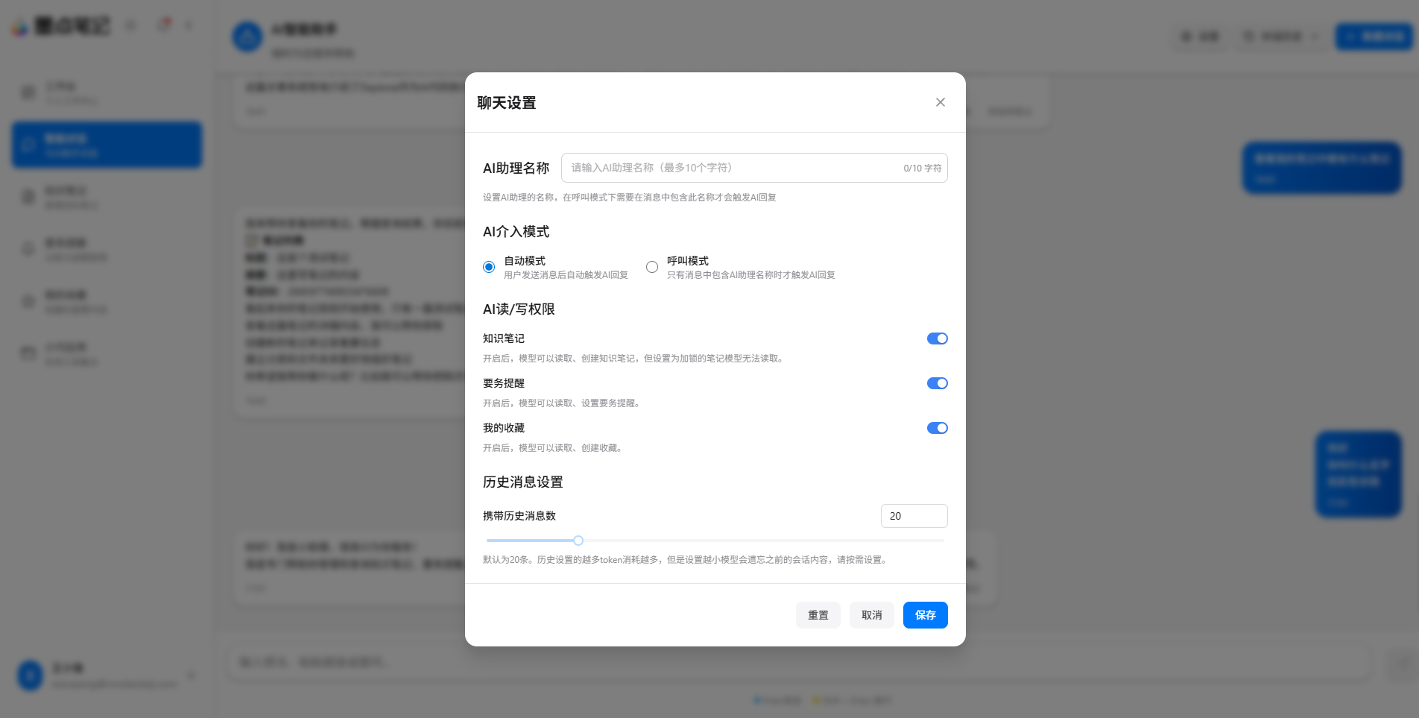Click the AI assistant name input field
1419x718 pixels.
pyautogui.click(x=754, y=167)
